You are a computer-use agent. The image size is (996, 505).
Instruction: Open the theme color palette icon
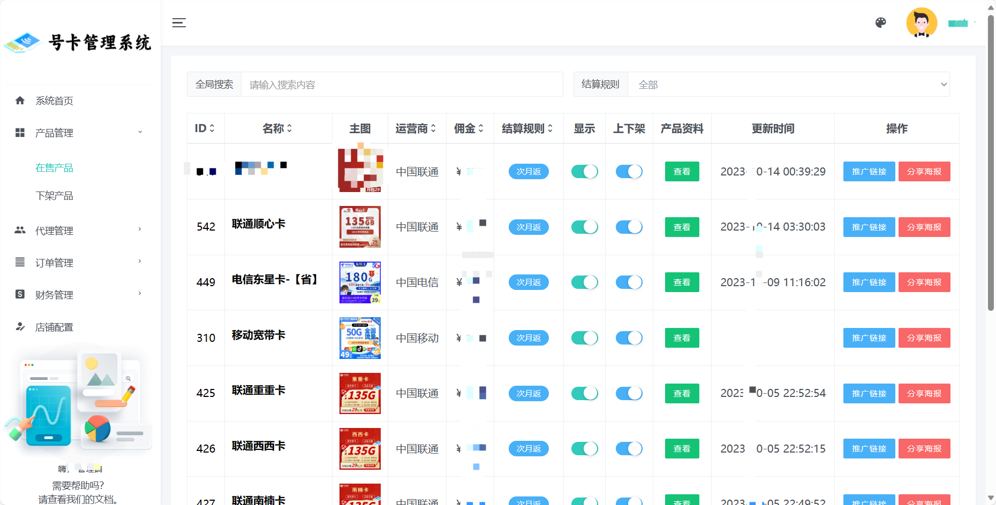point(881,22)
